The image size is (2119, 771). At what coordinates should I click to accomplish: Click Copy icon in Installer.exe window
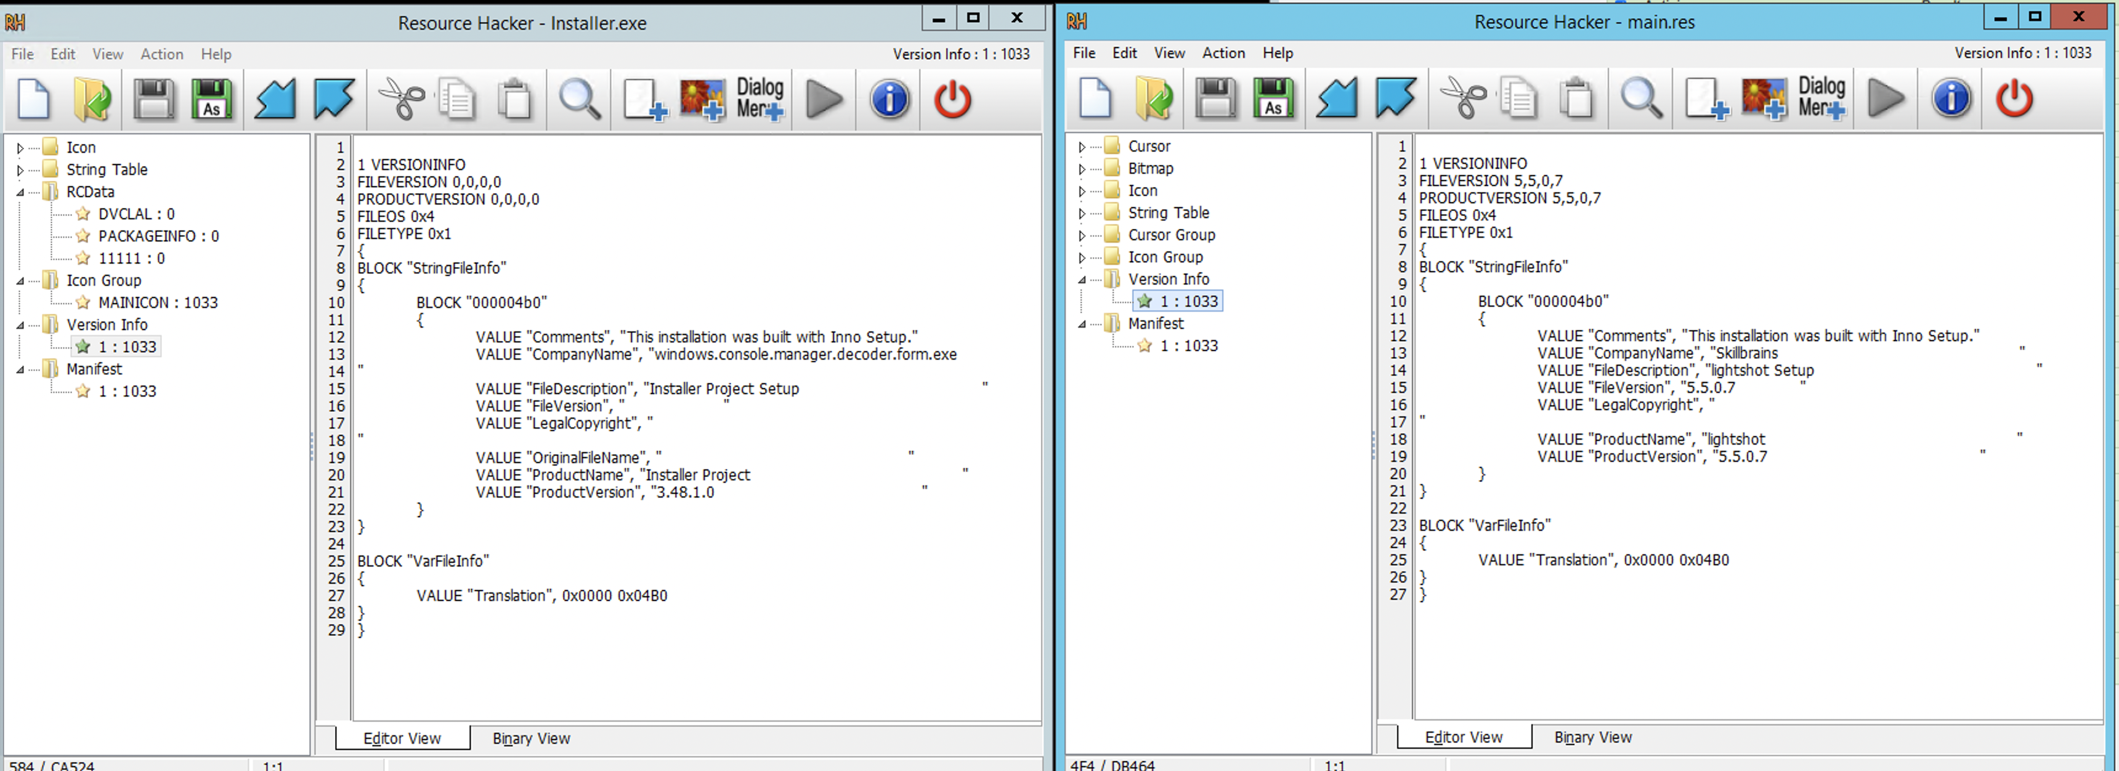[x=457, y=100]
